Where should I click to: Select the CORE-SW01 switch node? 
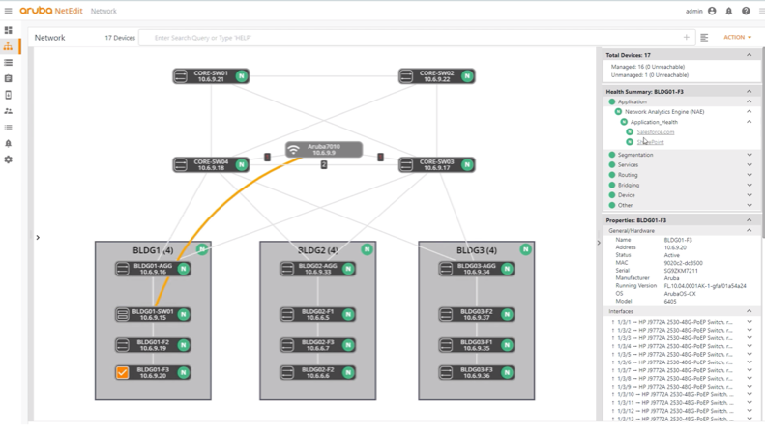coord(210,75)
